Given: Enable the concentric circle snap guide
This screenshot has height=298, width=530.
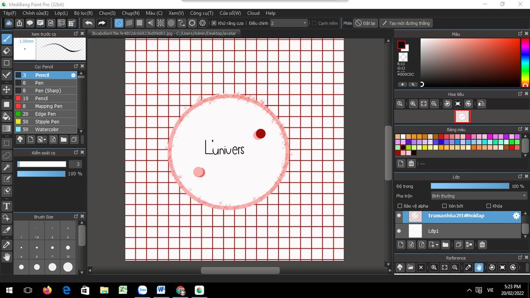Looking at the screenshot, I should [x=171, y=23].
